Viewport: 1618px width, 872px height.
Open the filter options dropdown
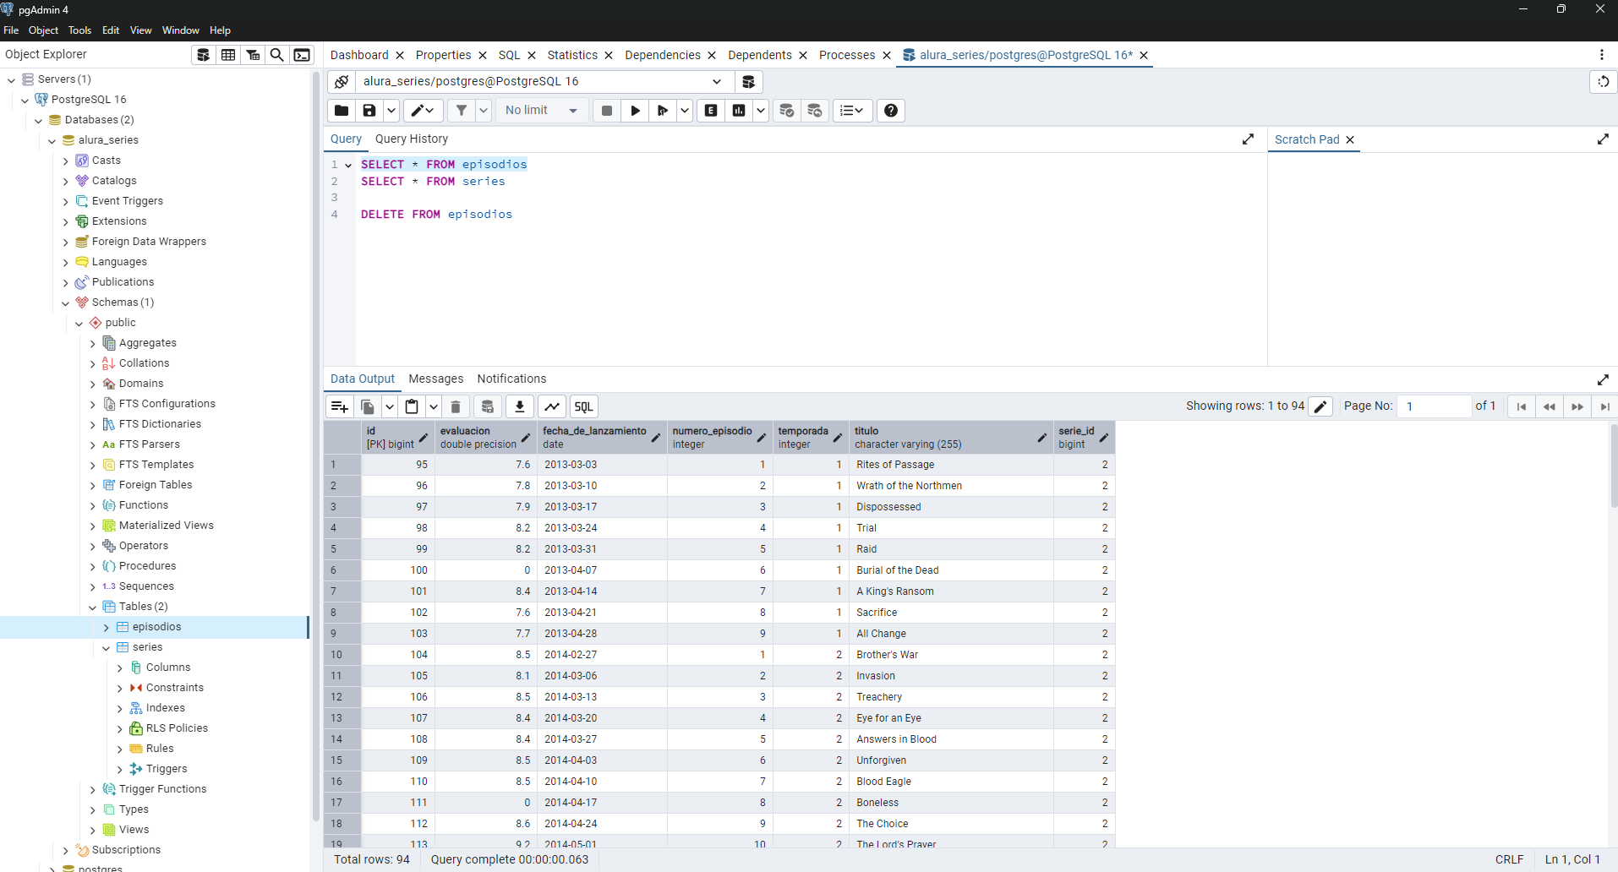click(x=484, y=111)
